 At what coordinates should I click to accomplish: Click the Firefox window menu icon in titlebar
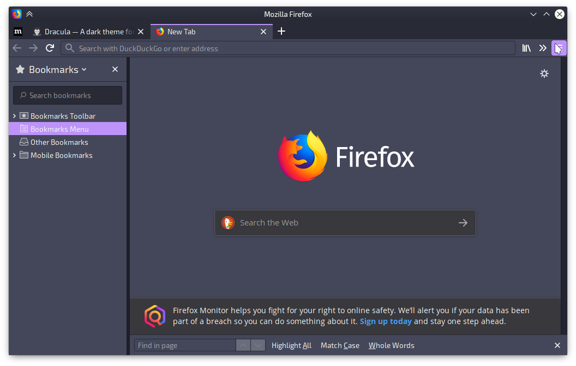[16, 14]
